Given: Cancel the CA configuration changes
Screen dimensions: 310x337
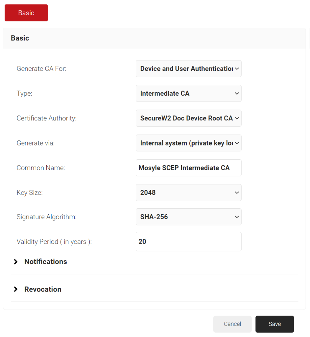Looking at the screenshot, I should point(232,324).
